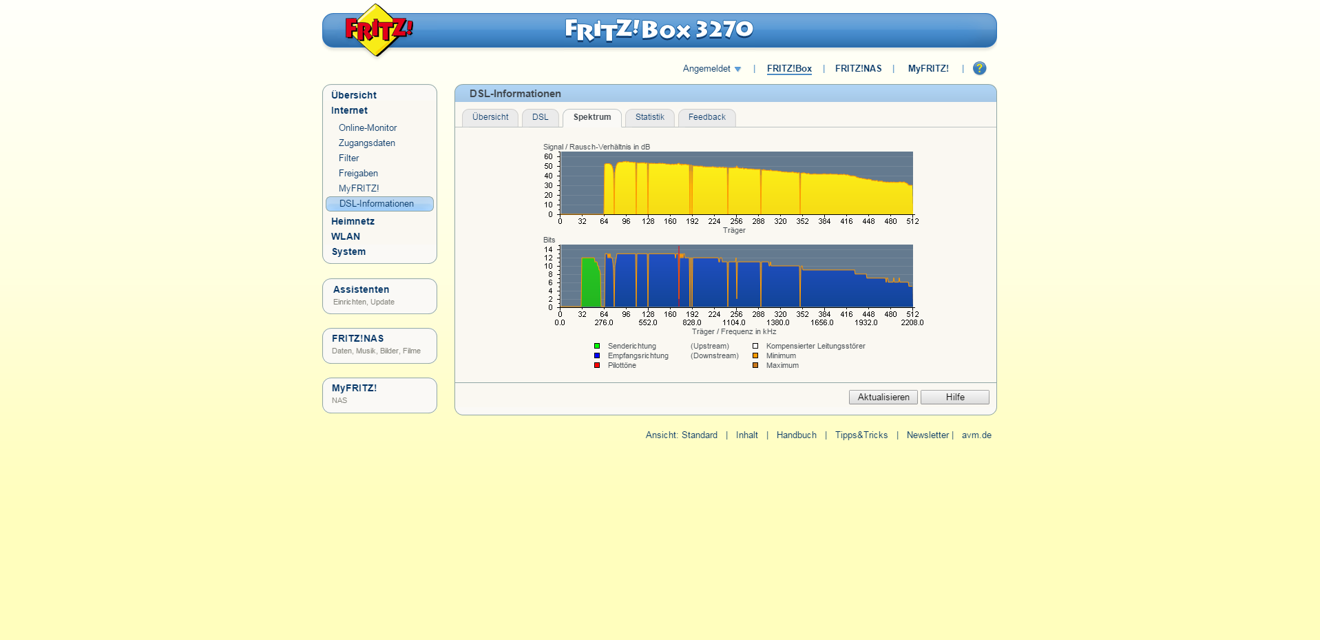Click the Bits per carrier chart

click(737, 276)
